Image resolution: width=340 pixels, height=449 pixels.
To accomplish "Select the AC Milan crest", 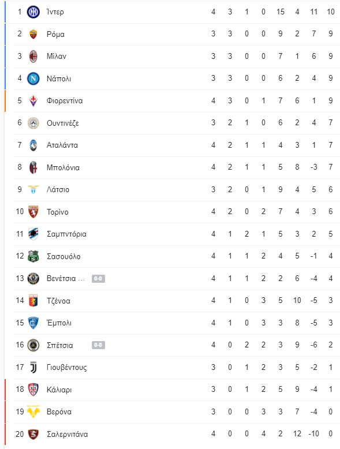I will 33,56.
